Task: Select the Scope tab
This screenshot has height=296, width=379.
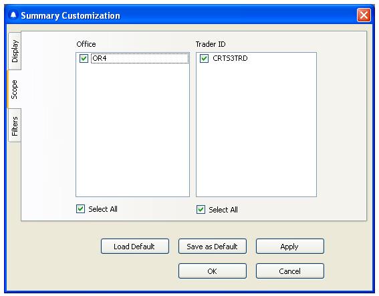Action: 15,89
